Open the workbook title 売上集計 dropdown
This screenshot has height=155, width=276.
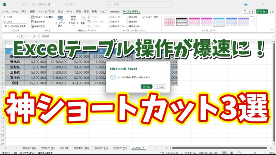pyautogui.click(x=70, y=4)
